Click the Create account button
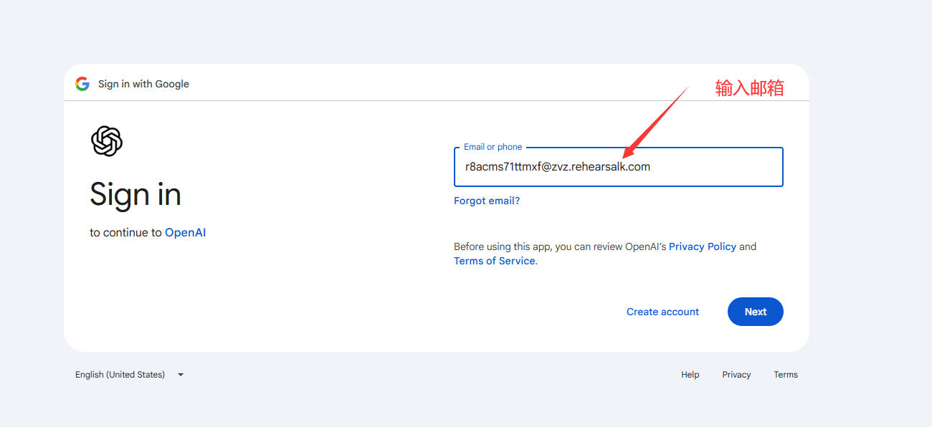The height and width of the screenshot is (427, 932). pyautogui.click(x=662, y=312)
